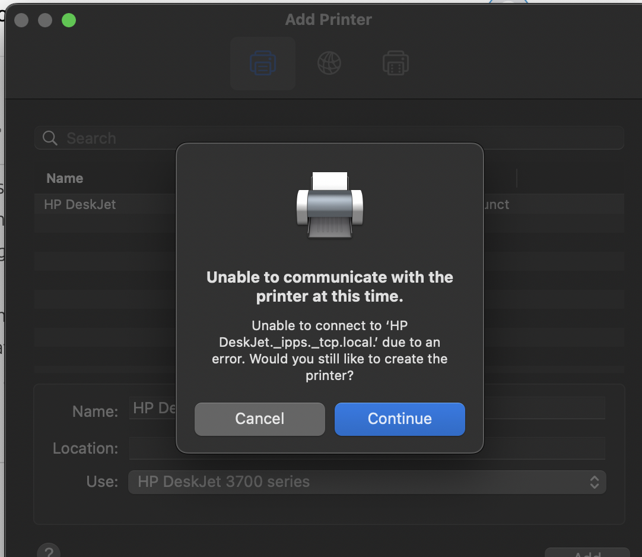Click the search magnifying glass icon
This screenshot has height=557, width=642.
click(x=50, y=138)
